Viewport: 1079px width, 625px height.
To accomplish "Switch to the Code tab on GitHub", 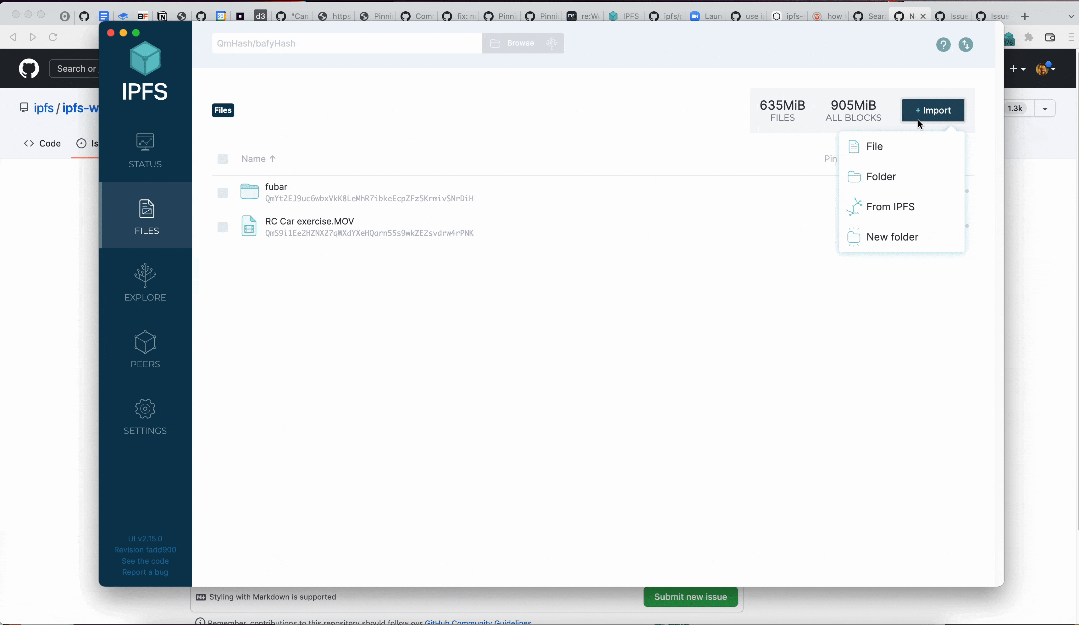I will tap(42, 143).
